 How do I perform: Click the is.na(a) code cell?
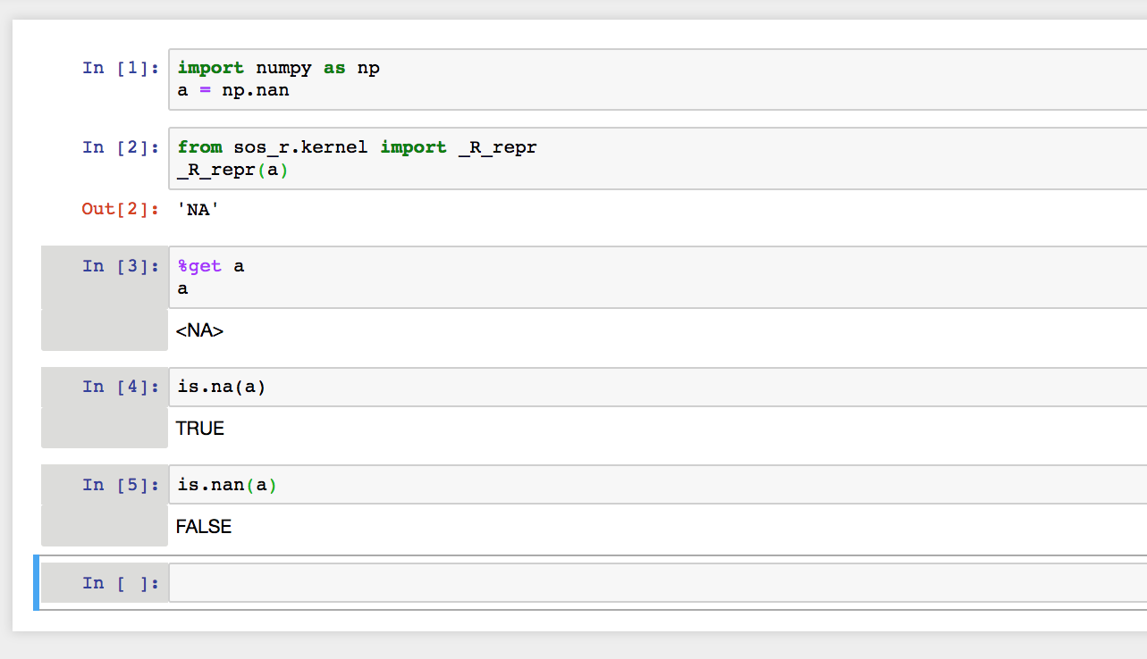tap(221, 386)
